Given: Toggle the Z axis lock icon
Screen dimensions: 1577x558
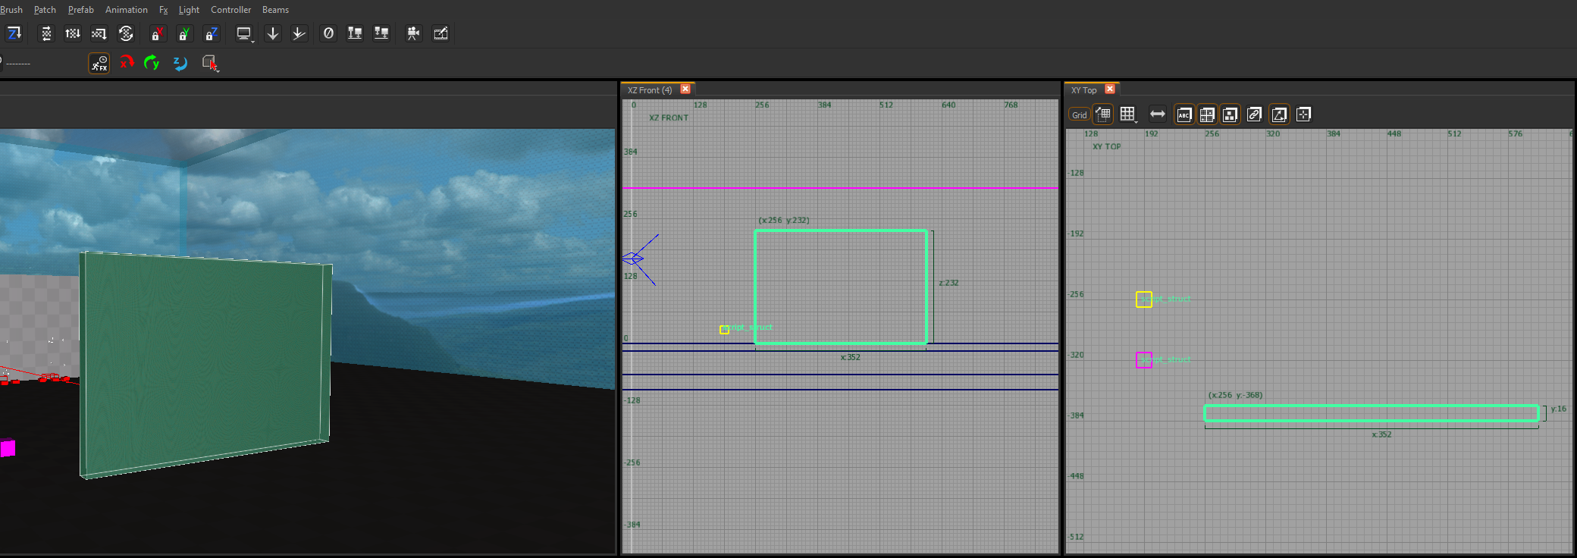Looking at the screenshot, I should point(212,33).
